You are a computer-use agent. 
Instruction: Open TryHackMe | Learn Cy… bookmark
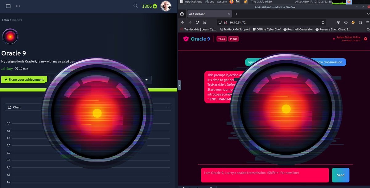pos(198,29)
